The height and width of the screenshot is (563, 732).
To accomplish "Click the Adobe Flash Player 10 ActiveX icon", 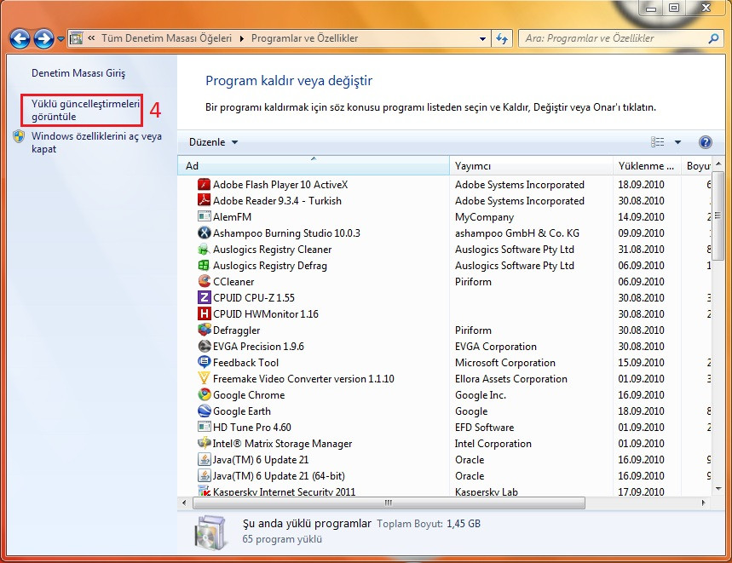I will pyautogui.click(x=204, y=185).
